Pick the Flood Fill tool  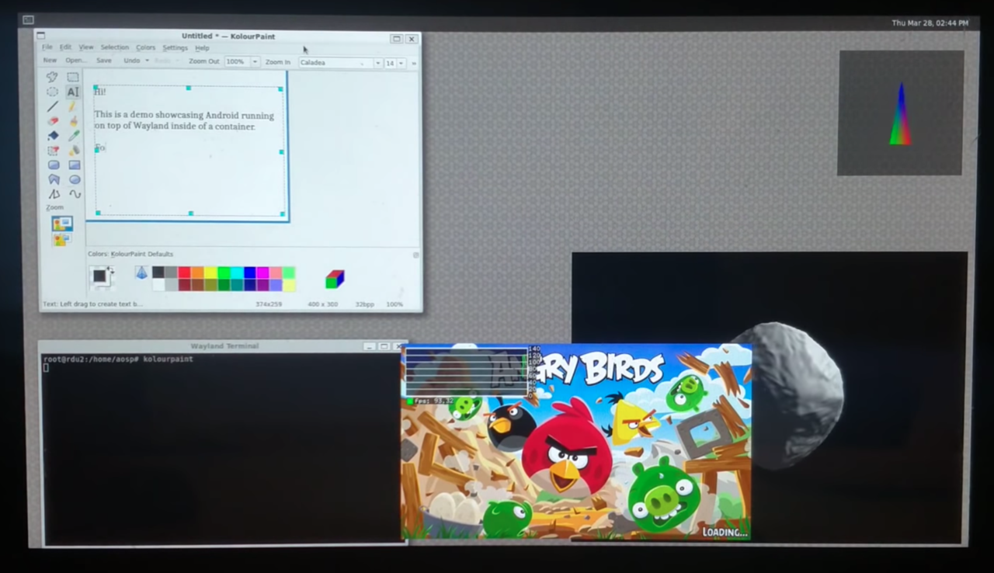coord(53,136)
